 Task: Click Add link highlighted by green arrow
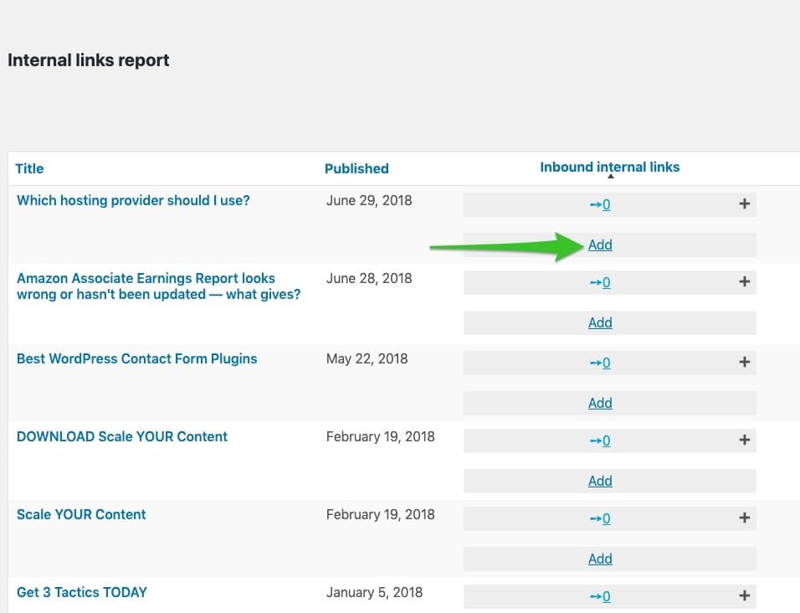click(600, 245)
